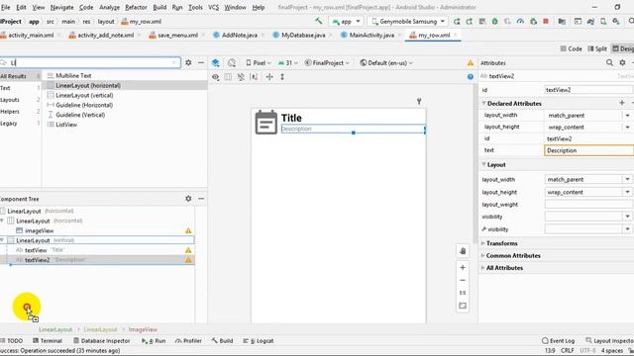This screenshot has width=634, height=356.
Task: Collapse the Layout section
Action: coord(484,165)
